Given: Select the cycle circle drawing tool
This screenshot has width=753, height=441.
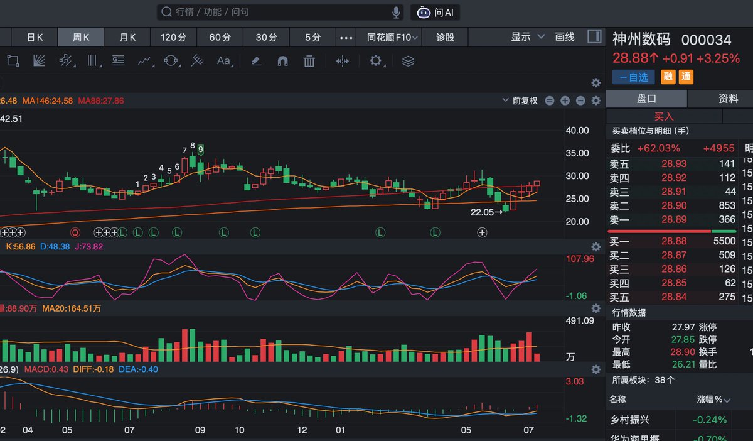Looking at the screenshot, I should [171, 61].
